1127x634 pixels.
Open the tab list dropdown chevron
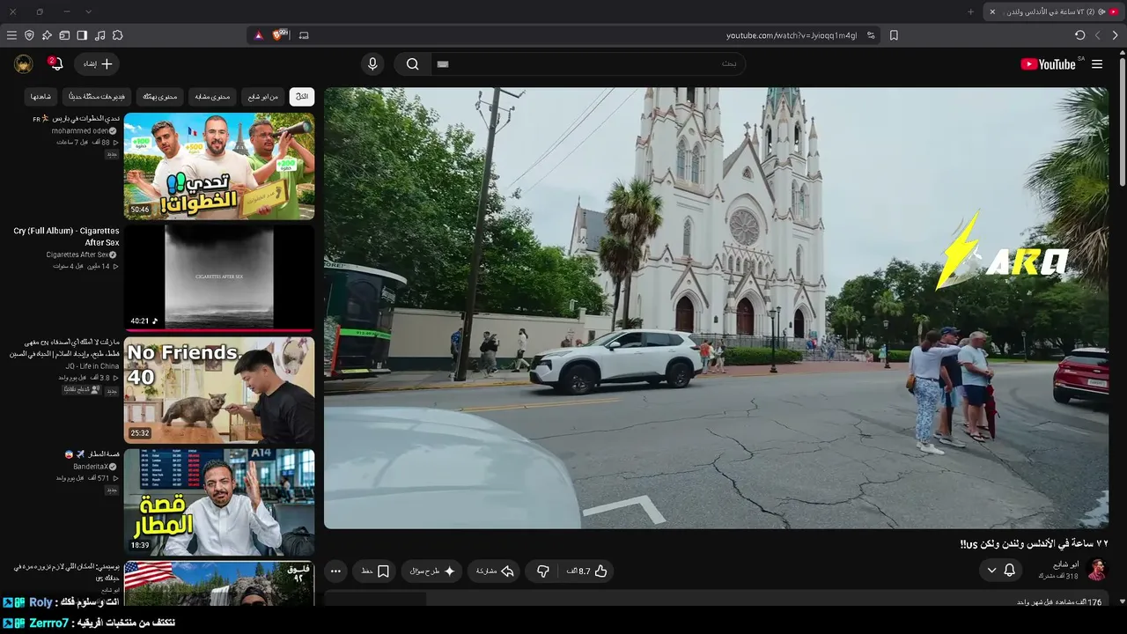coord(88,11)
